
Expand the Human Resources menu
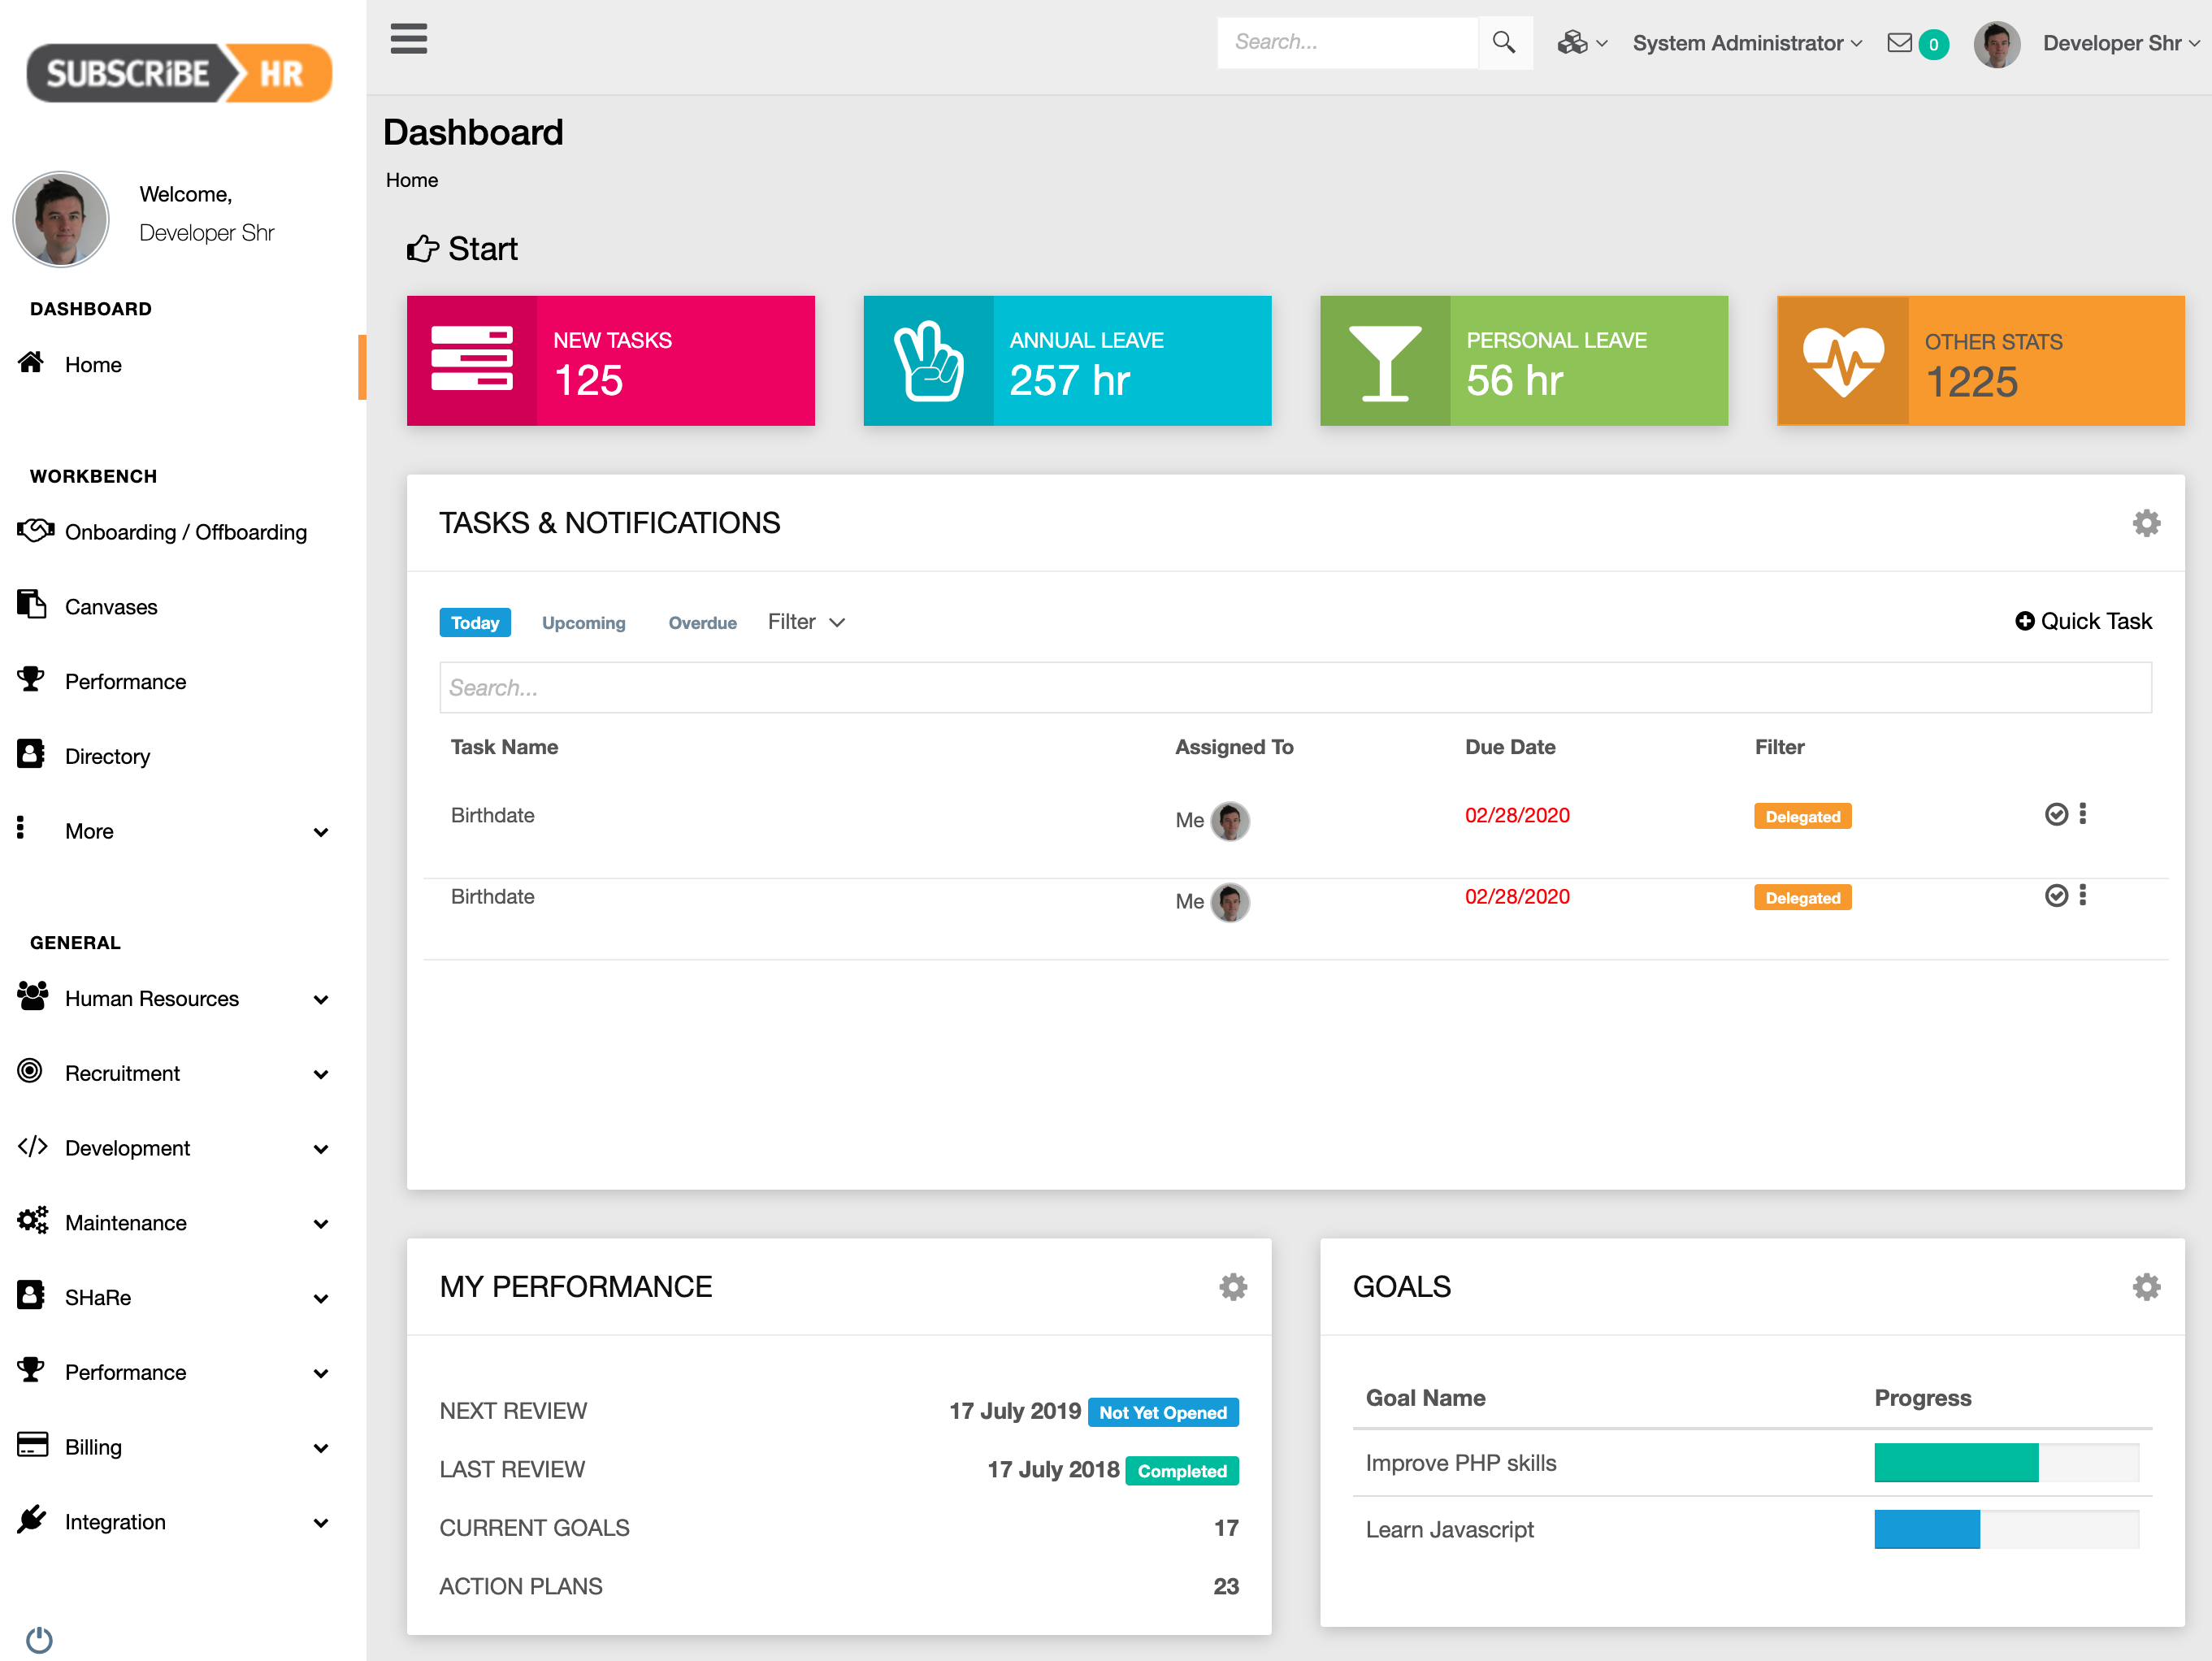click(x=151, y=997)
